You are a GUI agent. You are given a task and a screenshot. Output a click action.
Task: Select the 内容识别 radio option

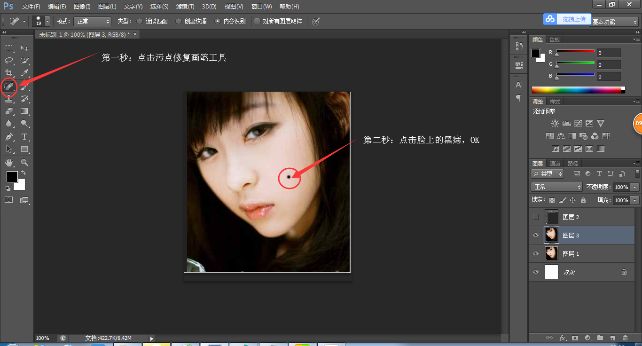point(218,21)
